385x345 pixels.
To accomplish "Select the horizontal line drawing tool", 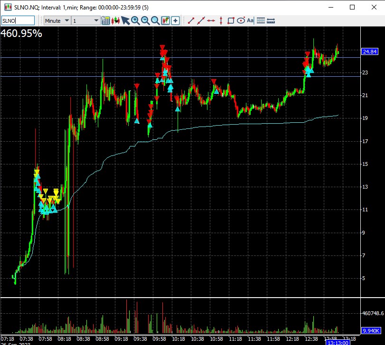I will pyautogui.click(x=211, y=20).
